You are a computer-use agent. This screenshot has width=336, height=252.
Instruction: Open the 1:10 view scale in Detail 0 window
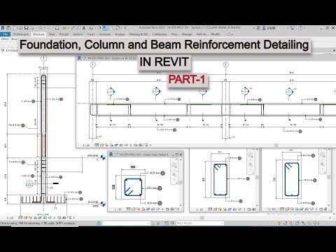[118, 209]
